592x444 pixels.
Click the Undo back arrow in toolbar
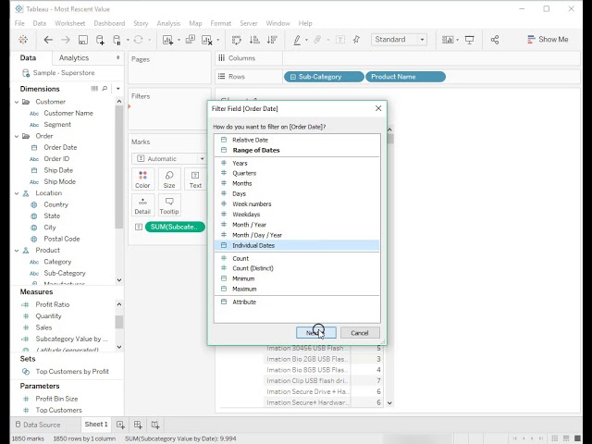click(48, 40)
